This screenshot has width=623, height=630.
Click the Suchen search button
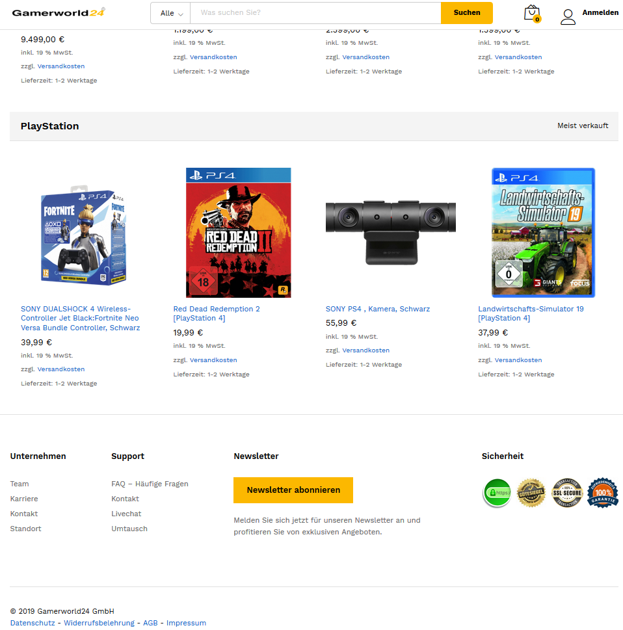point(467,13)
